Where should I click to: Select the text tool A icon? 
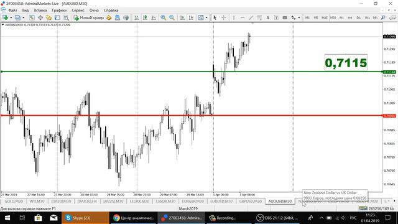point(268,17)
